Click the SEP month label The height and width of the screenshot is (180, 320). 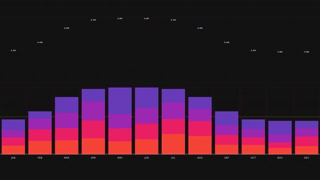pyautogui.click(x=227, y=157)
